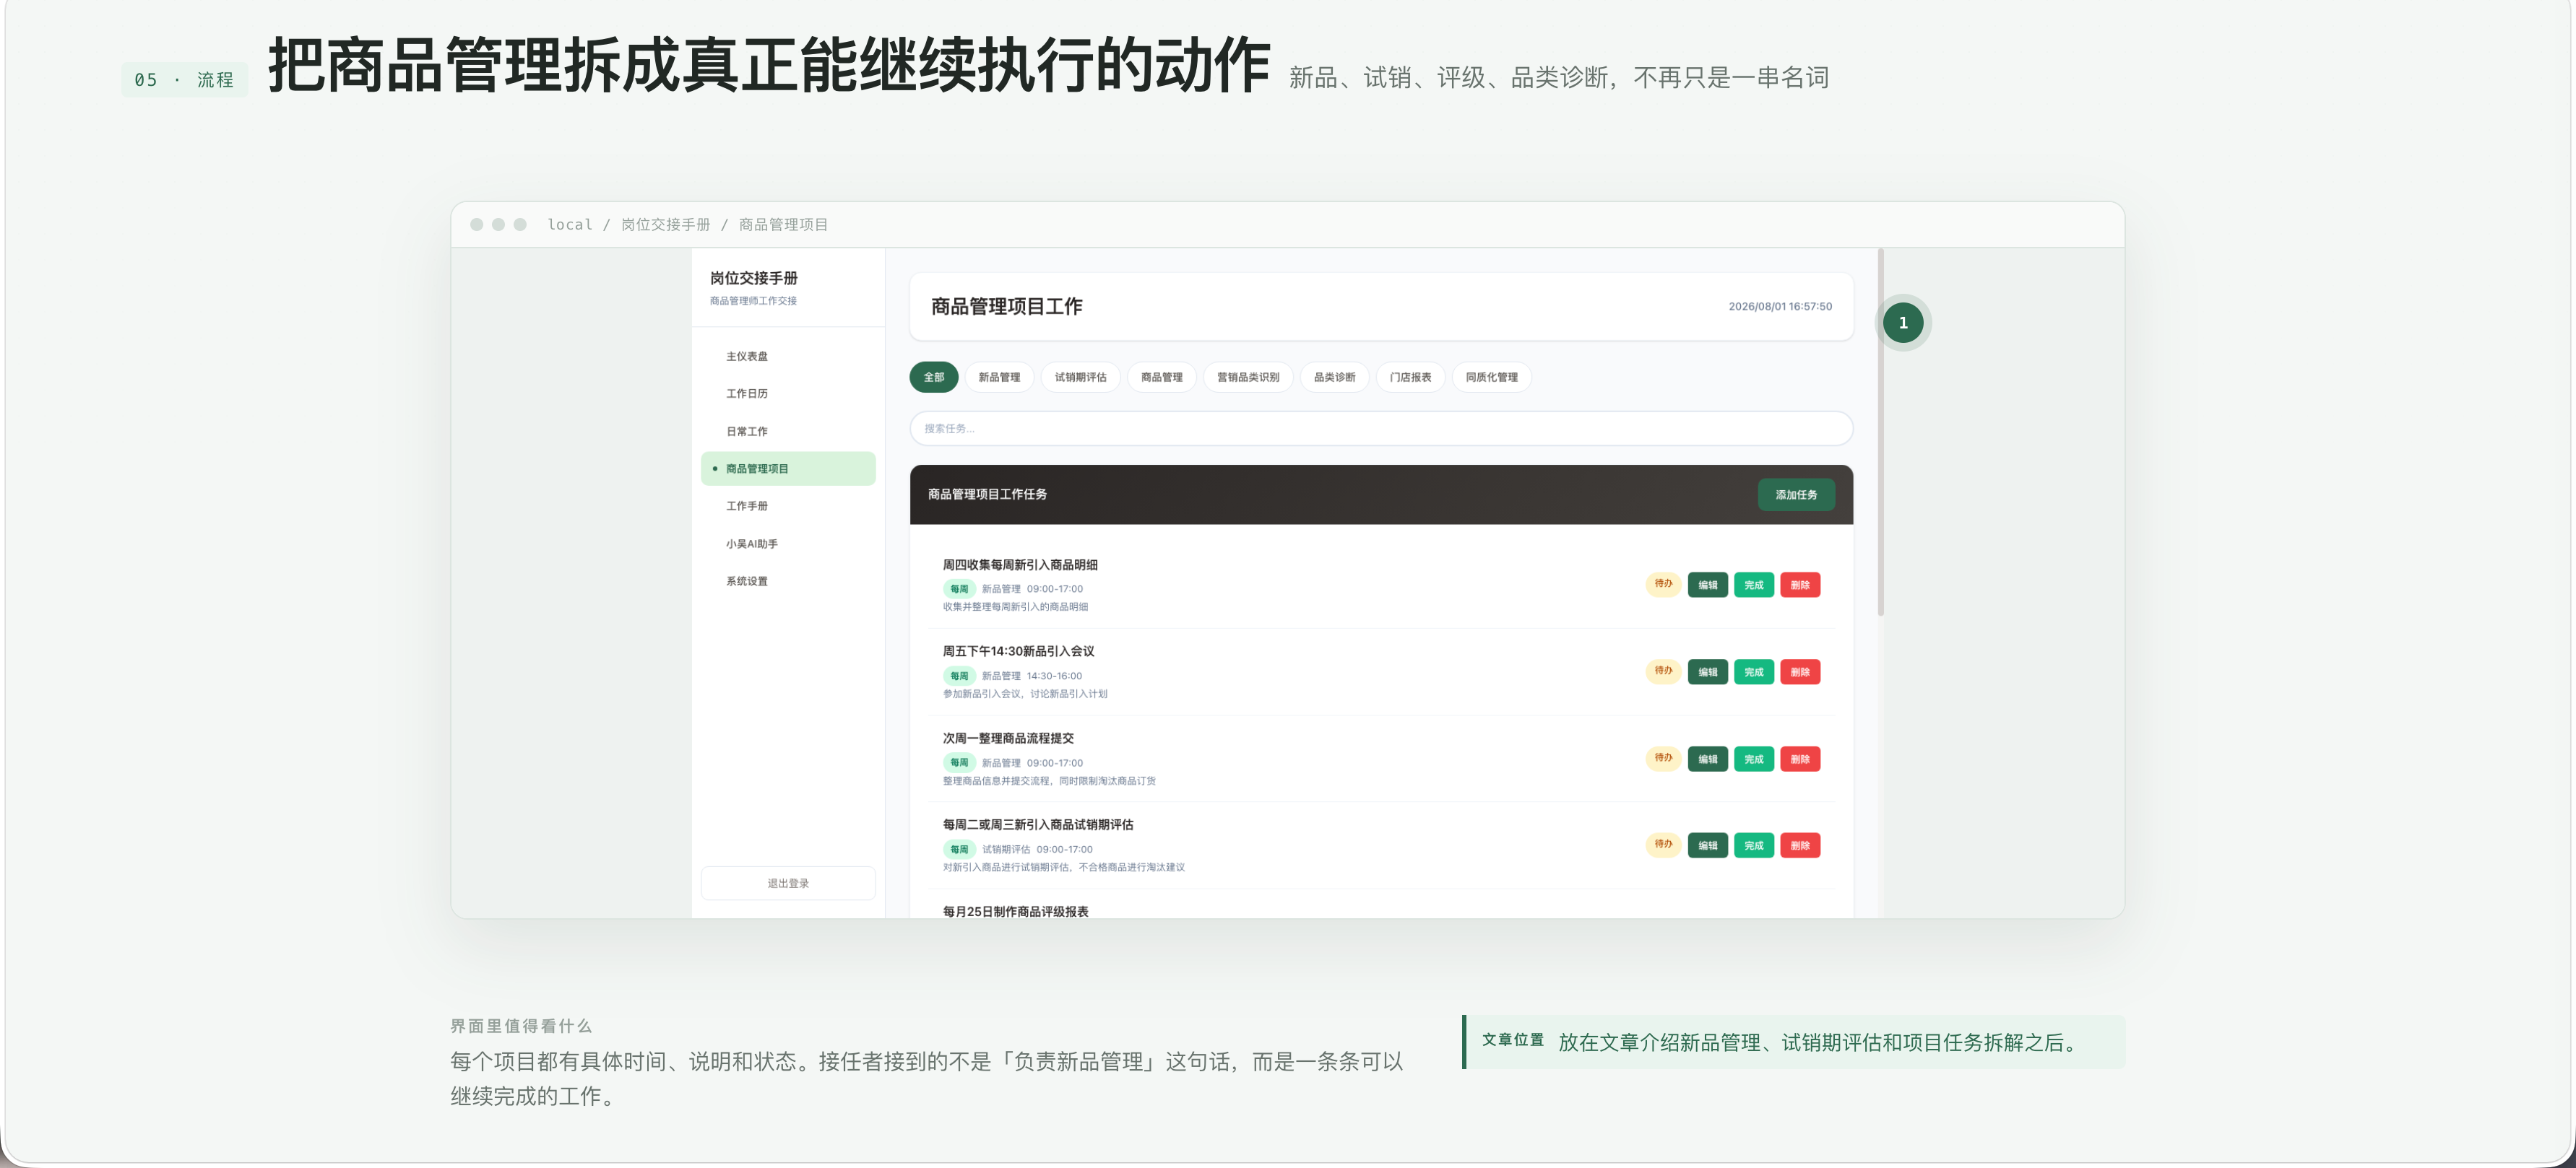
Task: Select the 品类诊断 filter tab
Action: (x=1334, y=377)
